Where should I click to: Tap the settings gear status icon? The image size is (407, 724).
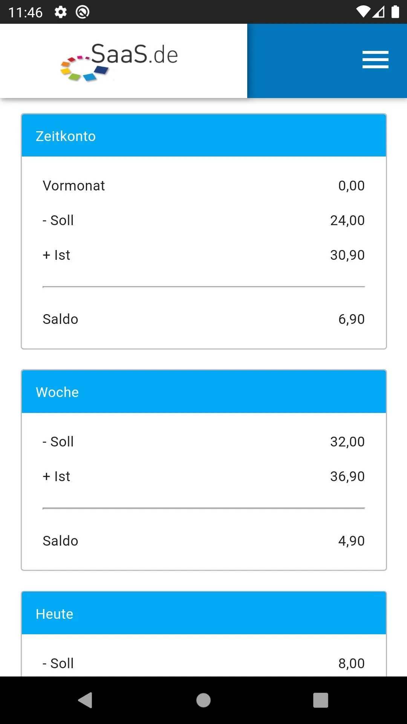coord(61,12)
